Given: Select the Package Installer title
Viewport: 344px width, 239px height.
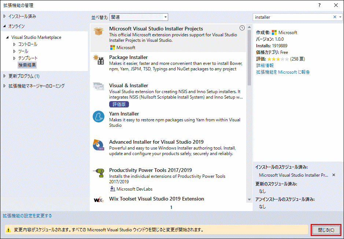Looking at the screenshot, I should [x=128, y=57].
